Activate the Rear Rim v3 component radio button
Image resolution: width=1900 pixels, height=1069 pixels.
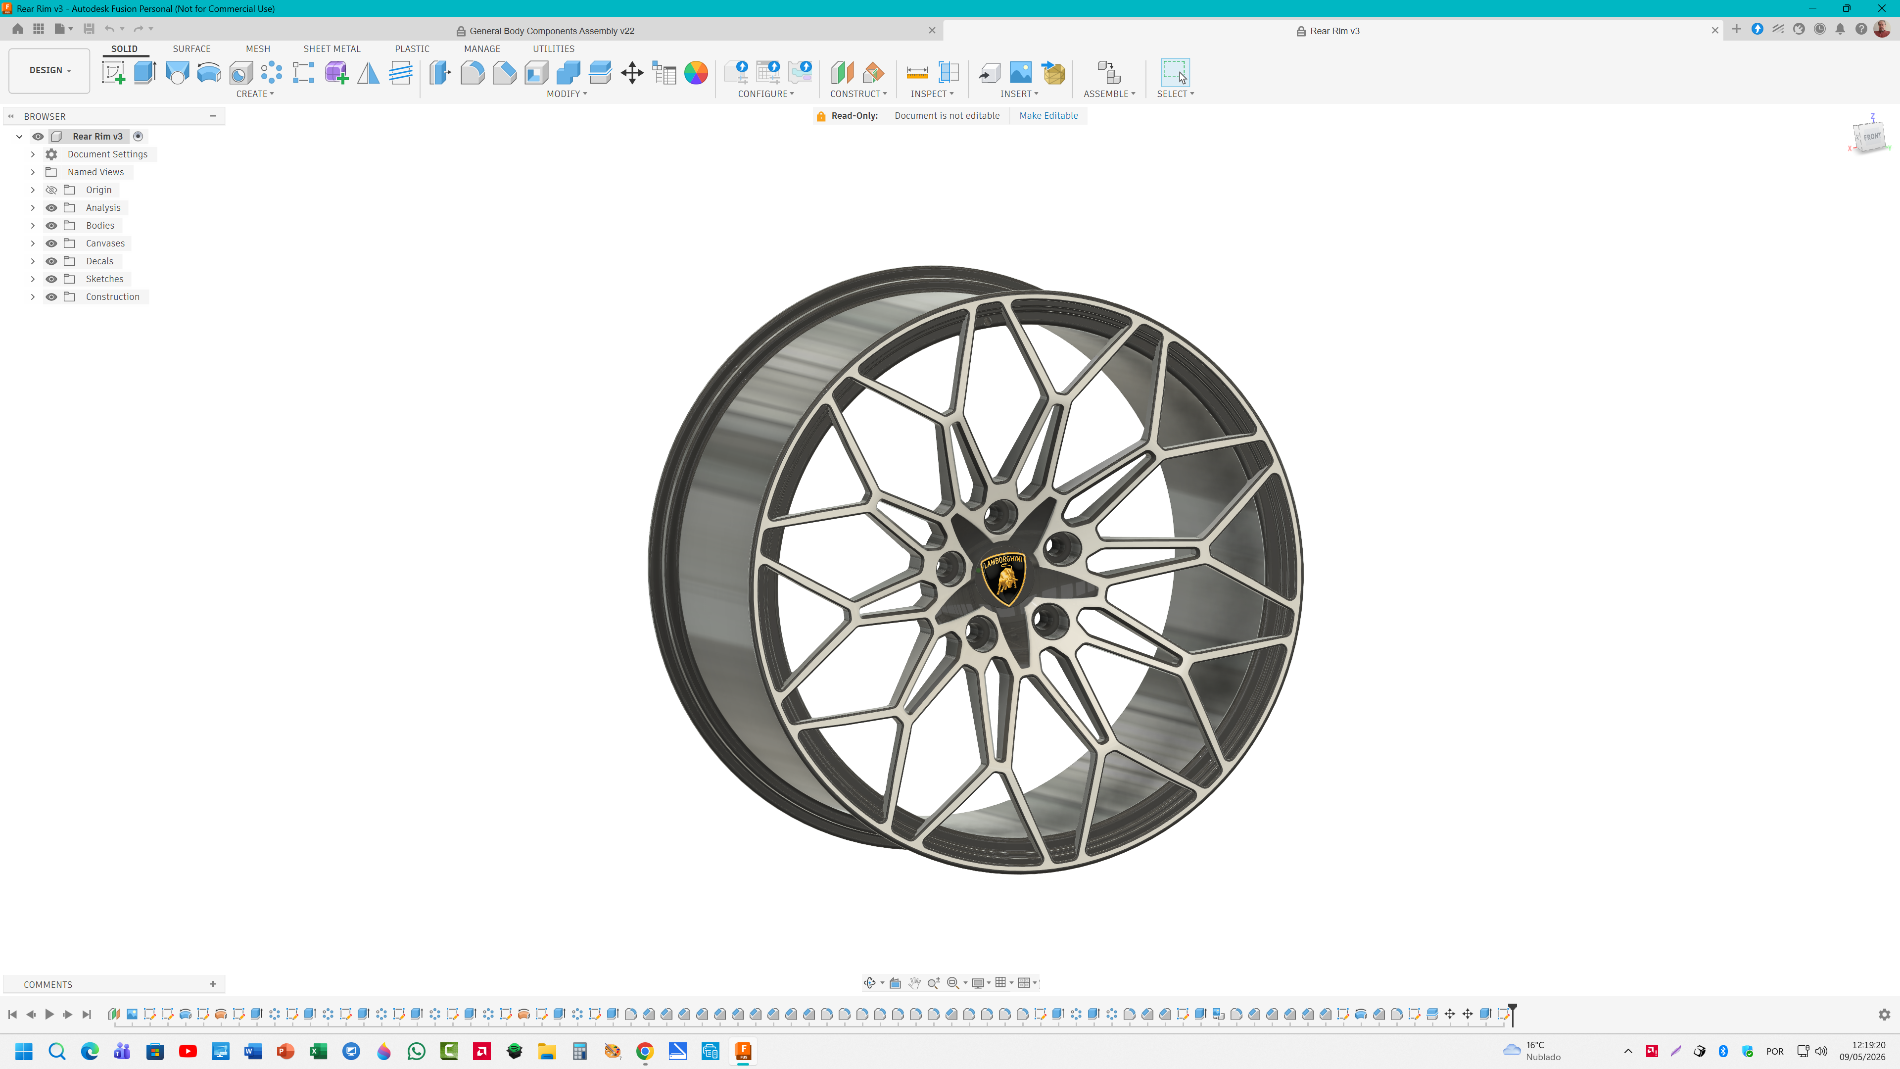(x=138, y=137)
